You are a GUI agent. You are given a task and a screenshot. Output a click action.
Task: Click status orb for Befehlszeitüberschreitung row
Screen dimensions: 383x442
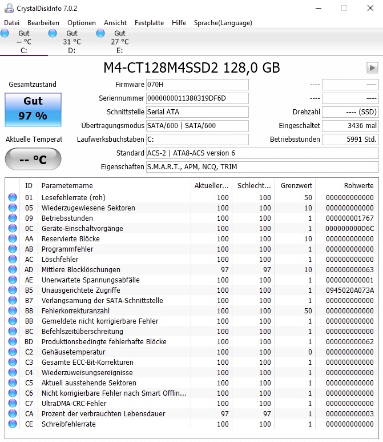coord(13,331)
